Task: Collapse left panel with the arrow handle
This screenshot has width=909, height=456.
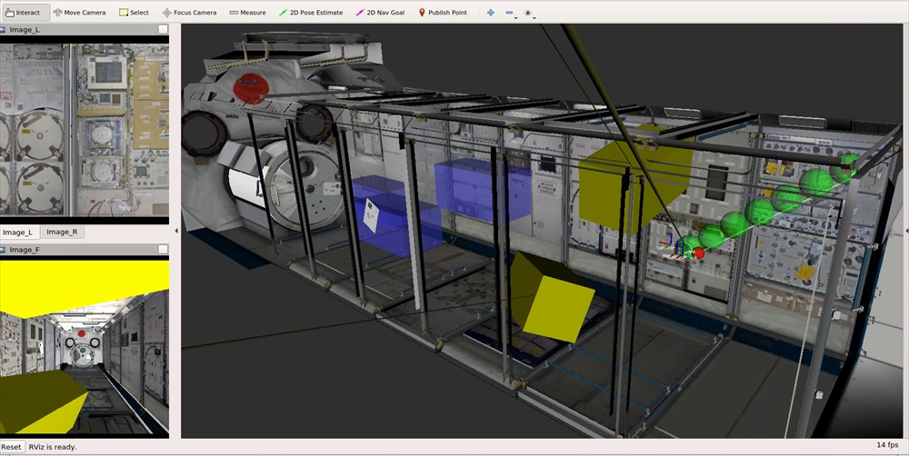Action: tap(176, 231)
